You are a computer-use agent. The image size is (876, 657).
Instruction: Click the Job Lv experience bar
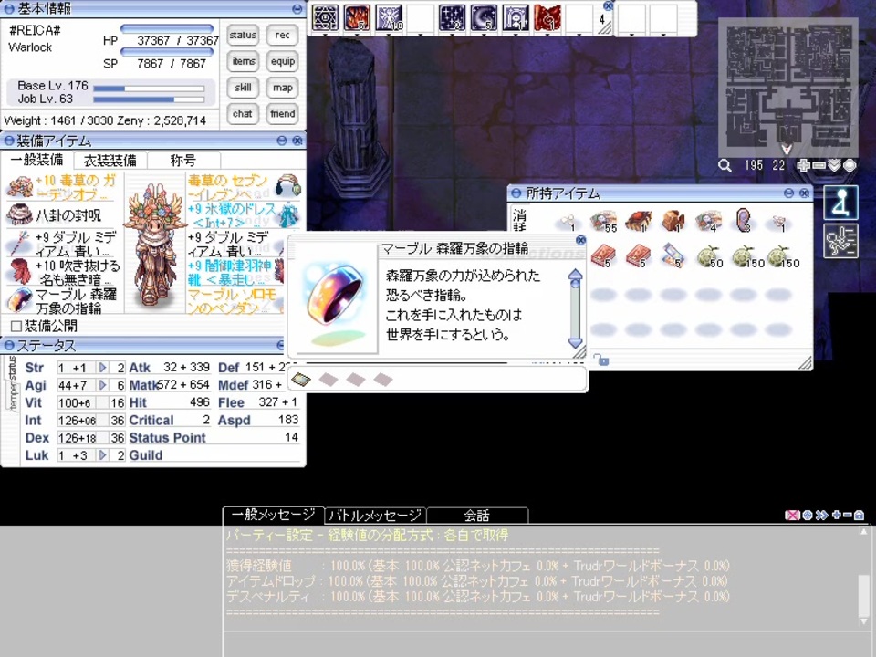pos(149,99)
